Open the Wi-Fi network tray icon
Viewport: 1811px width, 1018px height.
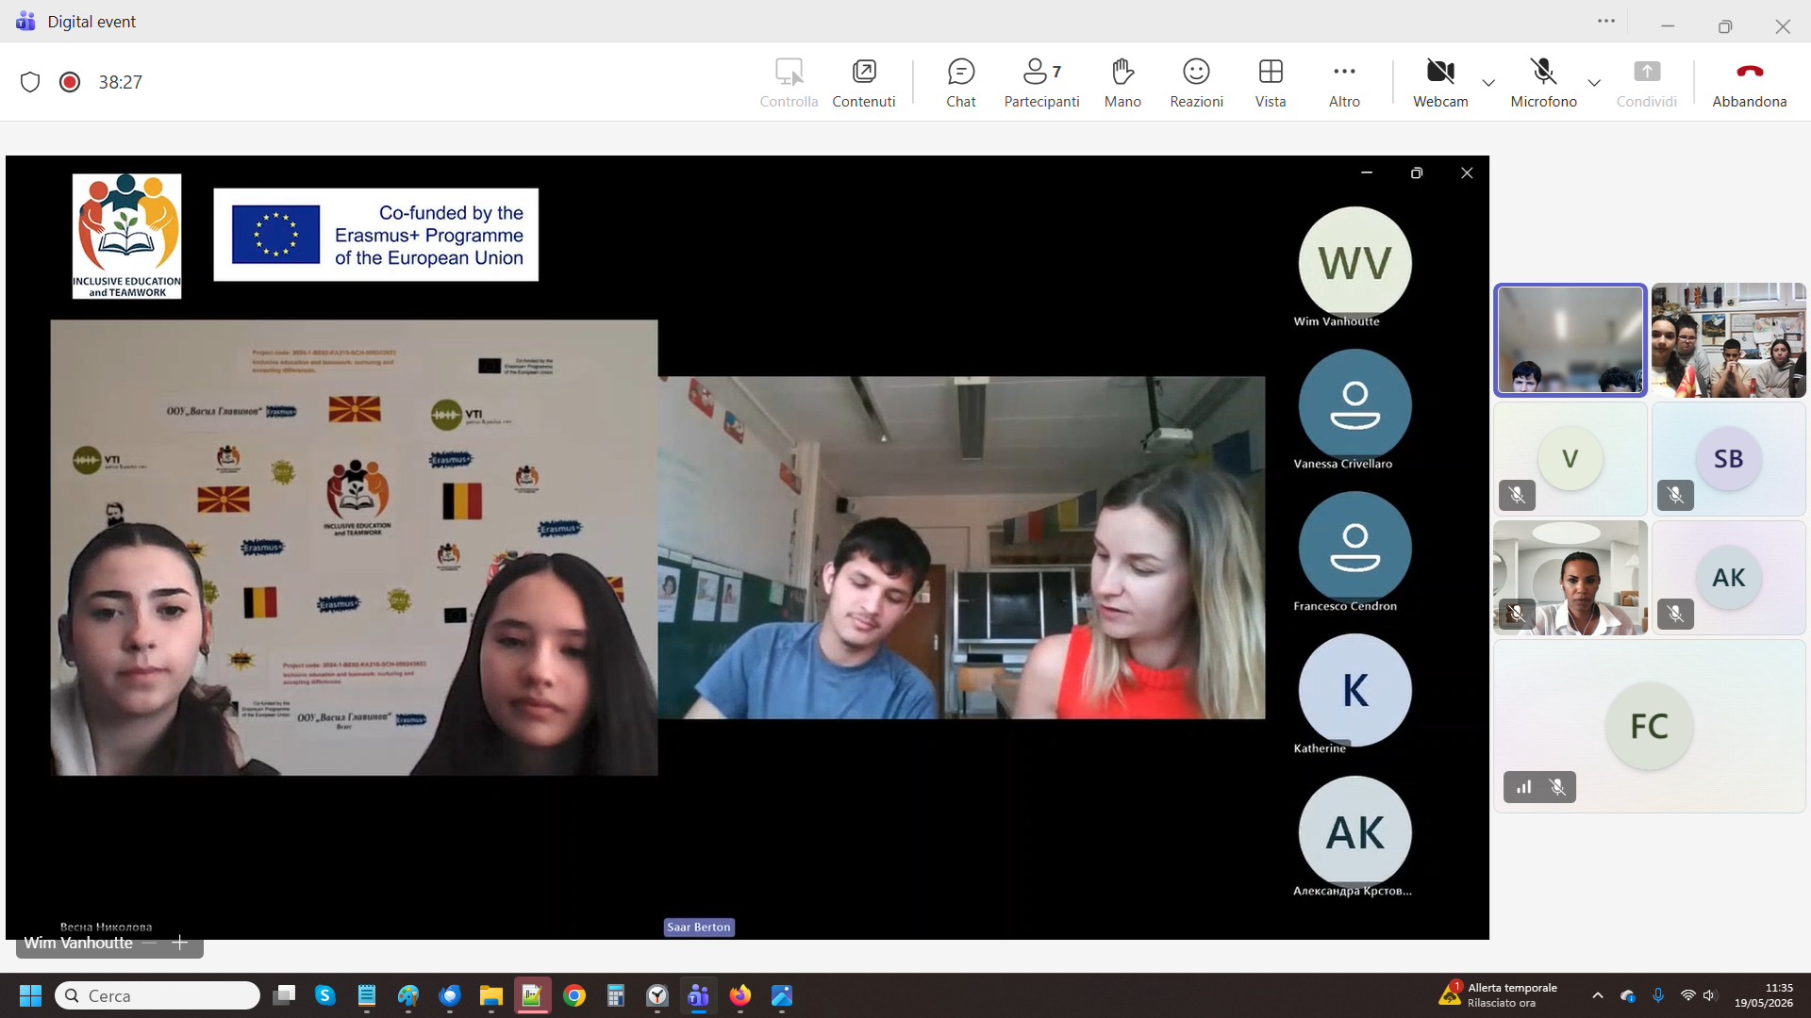1687,995
